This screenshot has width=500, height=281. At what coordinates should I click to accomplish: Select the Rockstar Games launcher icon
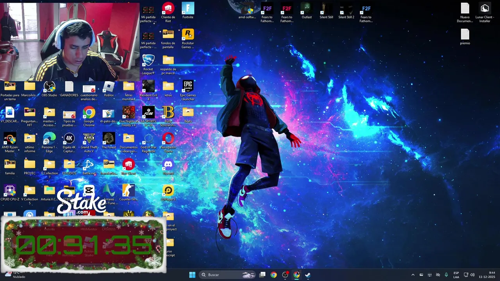[x=188, y=39]
